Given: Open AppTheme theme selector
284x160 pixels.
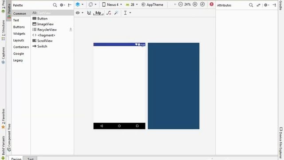Looking at the screenshot, I should click(x=152, y=4).
